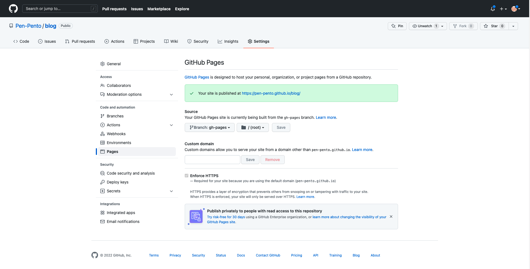Dismiss the Publish privately banner
Viewport: 530px width, 269px height.
pos(391,217)
